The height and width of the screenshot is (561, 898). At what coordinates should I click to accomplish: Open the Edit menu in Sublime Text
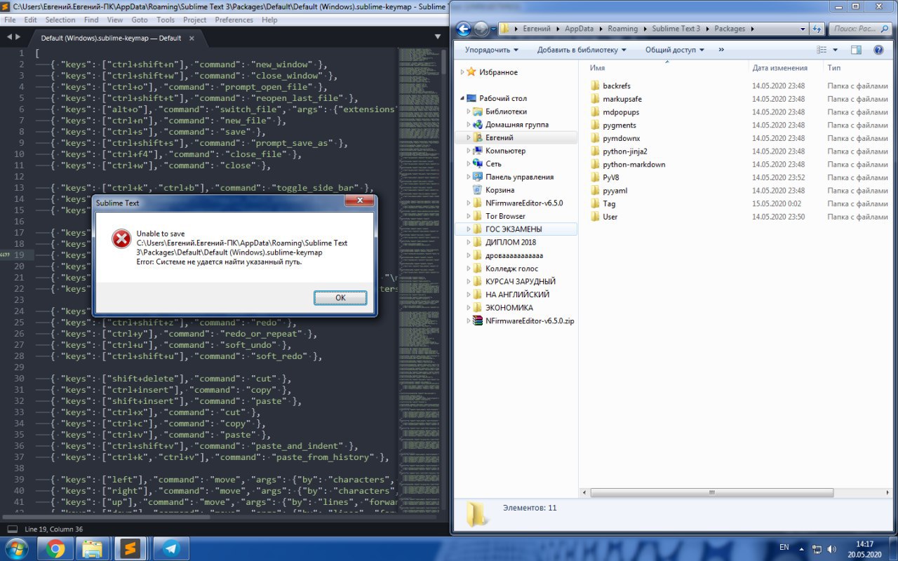pyautogui.click(x=31, y=20)
